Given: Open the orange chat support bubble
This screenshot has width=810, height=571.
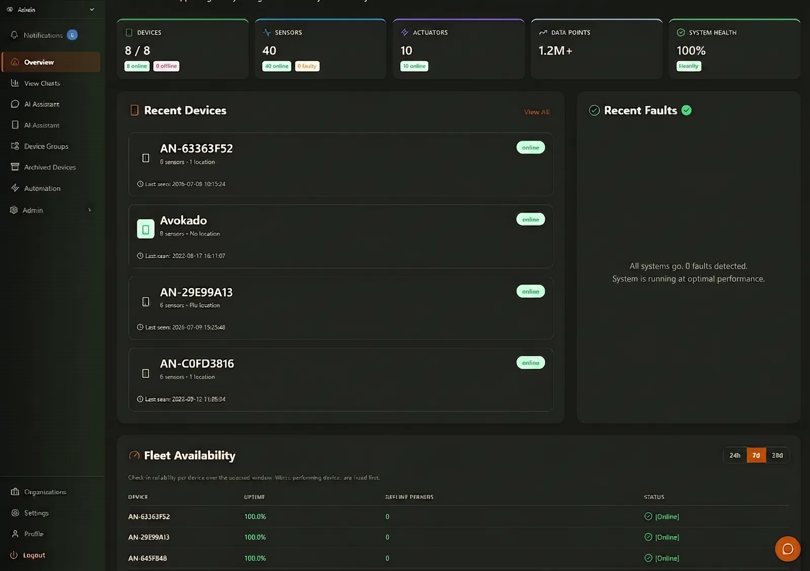Looking at the screenshot, I should tap(788, 549).
